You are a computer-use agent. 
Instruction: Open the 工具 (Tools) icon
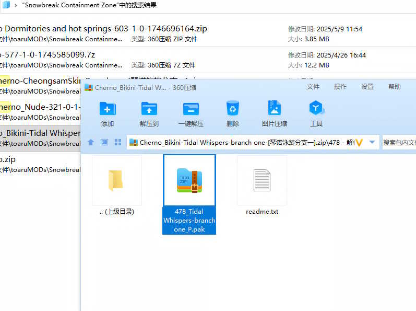pyautogui.click(x=316, y=109)
